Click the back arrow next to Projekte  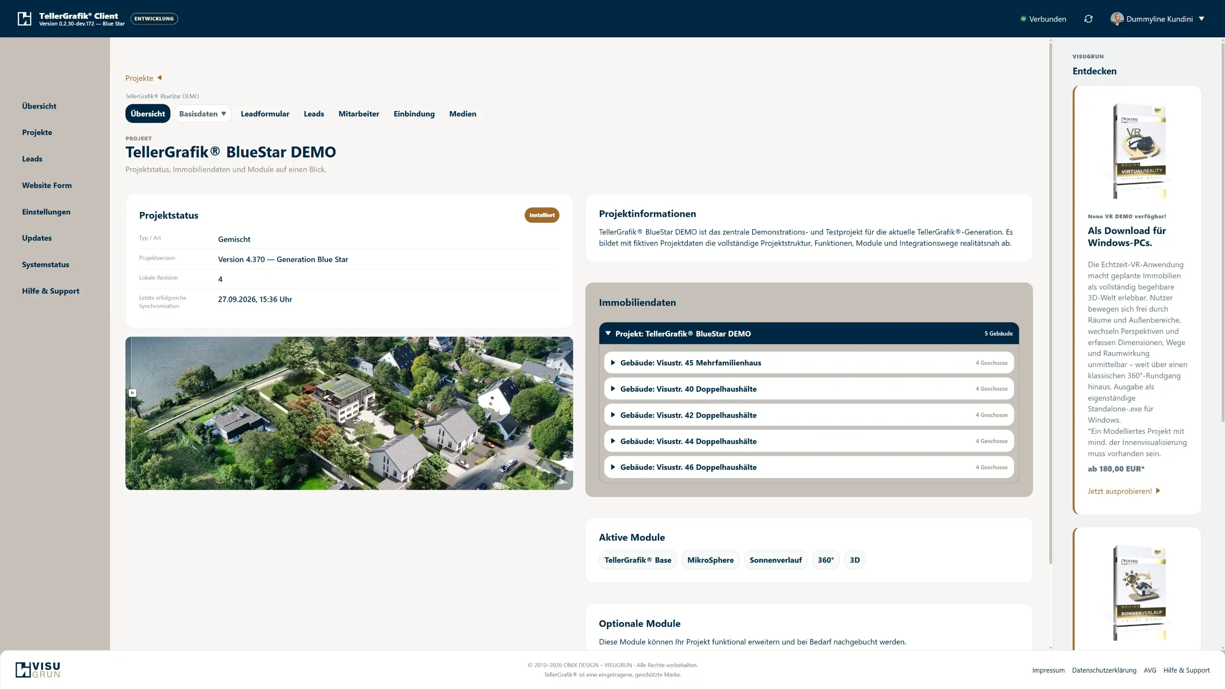point(160,78)
